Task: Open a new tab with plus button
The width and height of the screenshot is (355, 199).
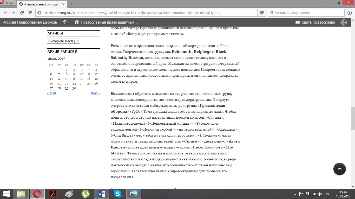Action: (x=71, y=4)
